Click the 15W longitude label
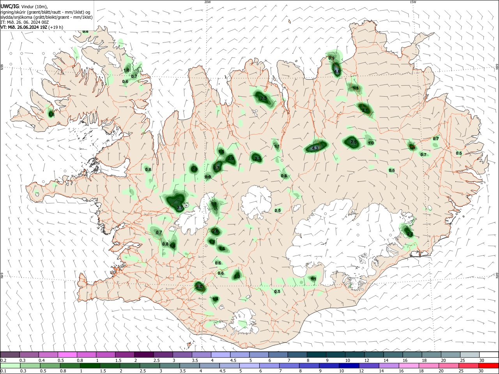The height and width of the screenshot is (374, 499). pos(413,2)
